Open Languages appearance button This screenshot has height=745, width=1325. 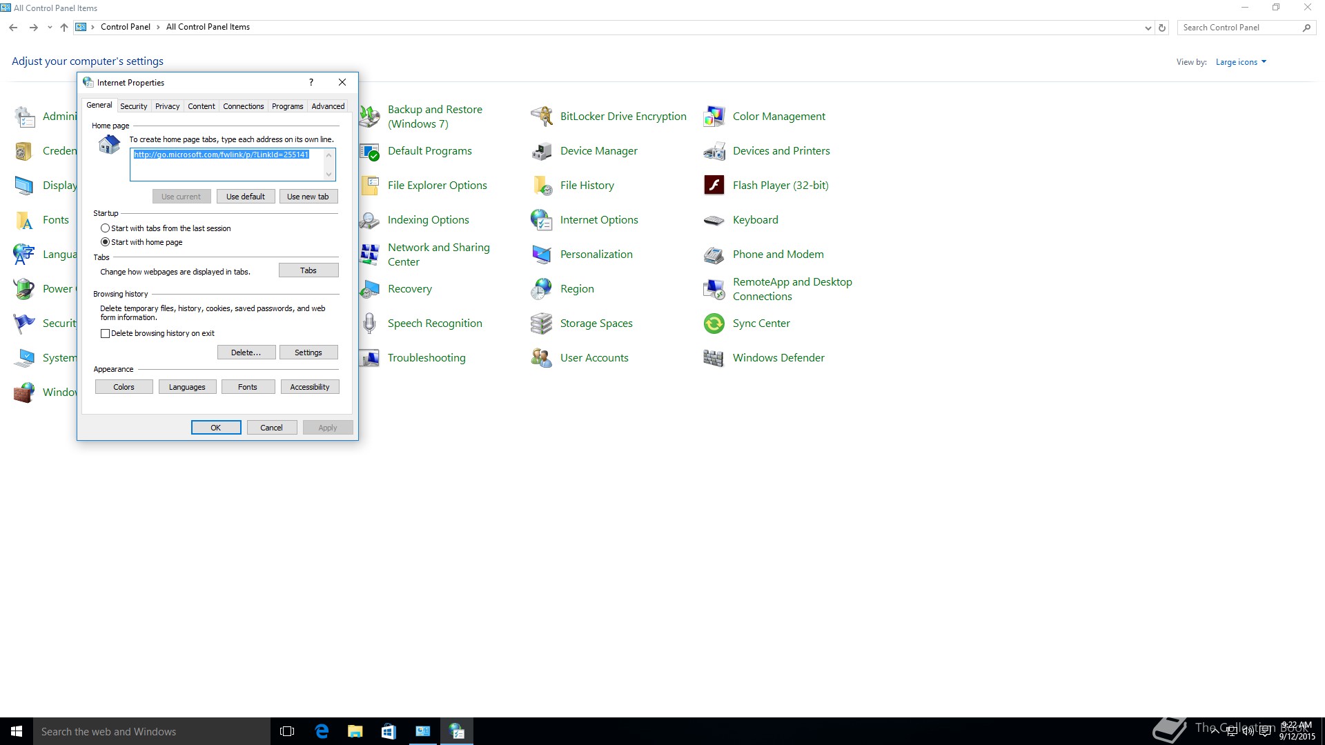[187, 387]
